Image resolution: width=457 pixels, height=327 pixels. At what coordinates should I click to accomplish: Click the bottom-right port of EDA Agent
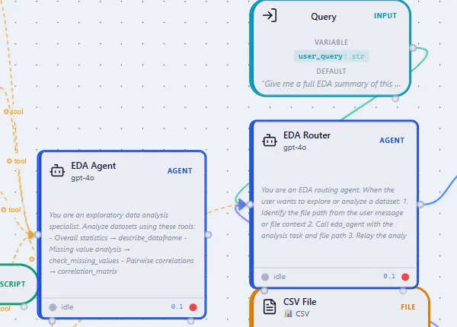190,321
